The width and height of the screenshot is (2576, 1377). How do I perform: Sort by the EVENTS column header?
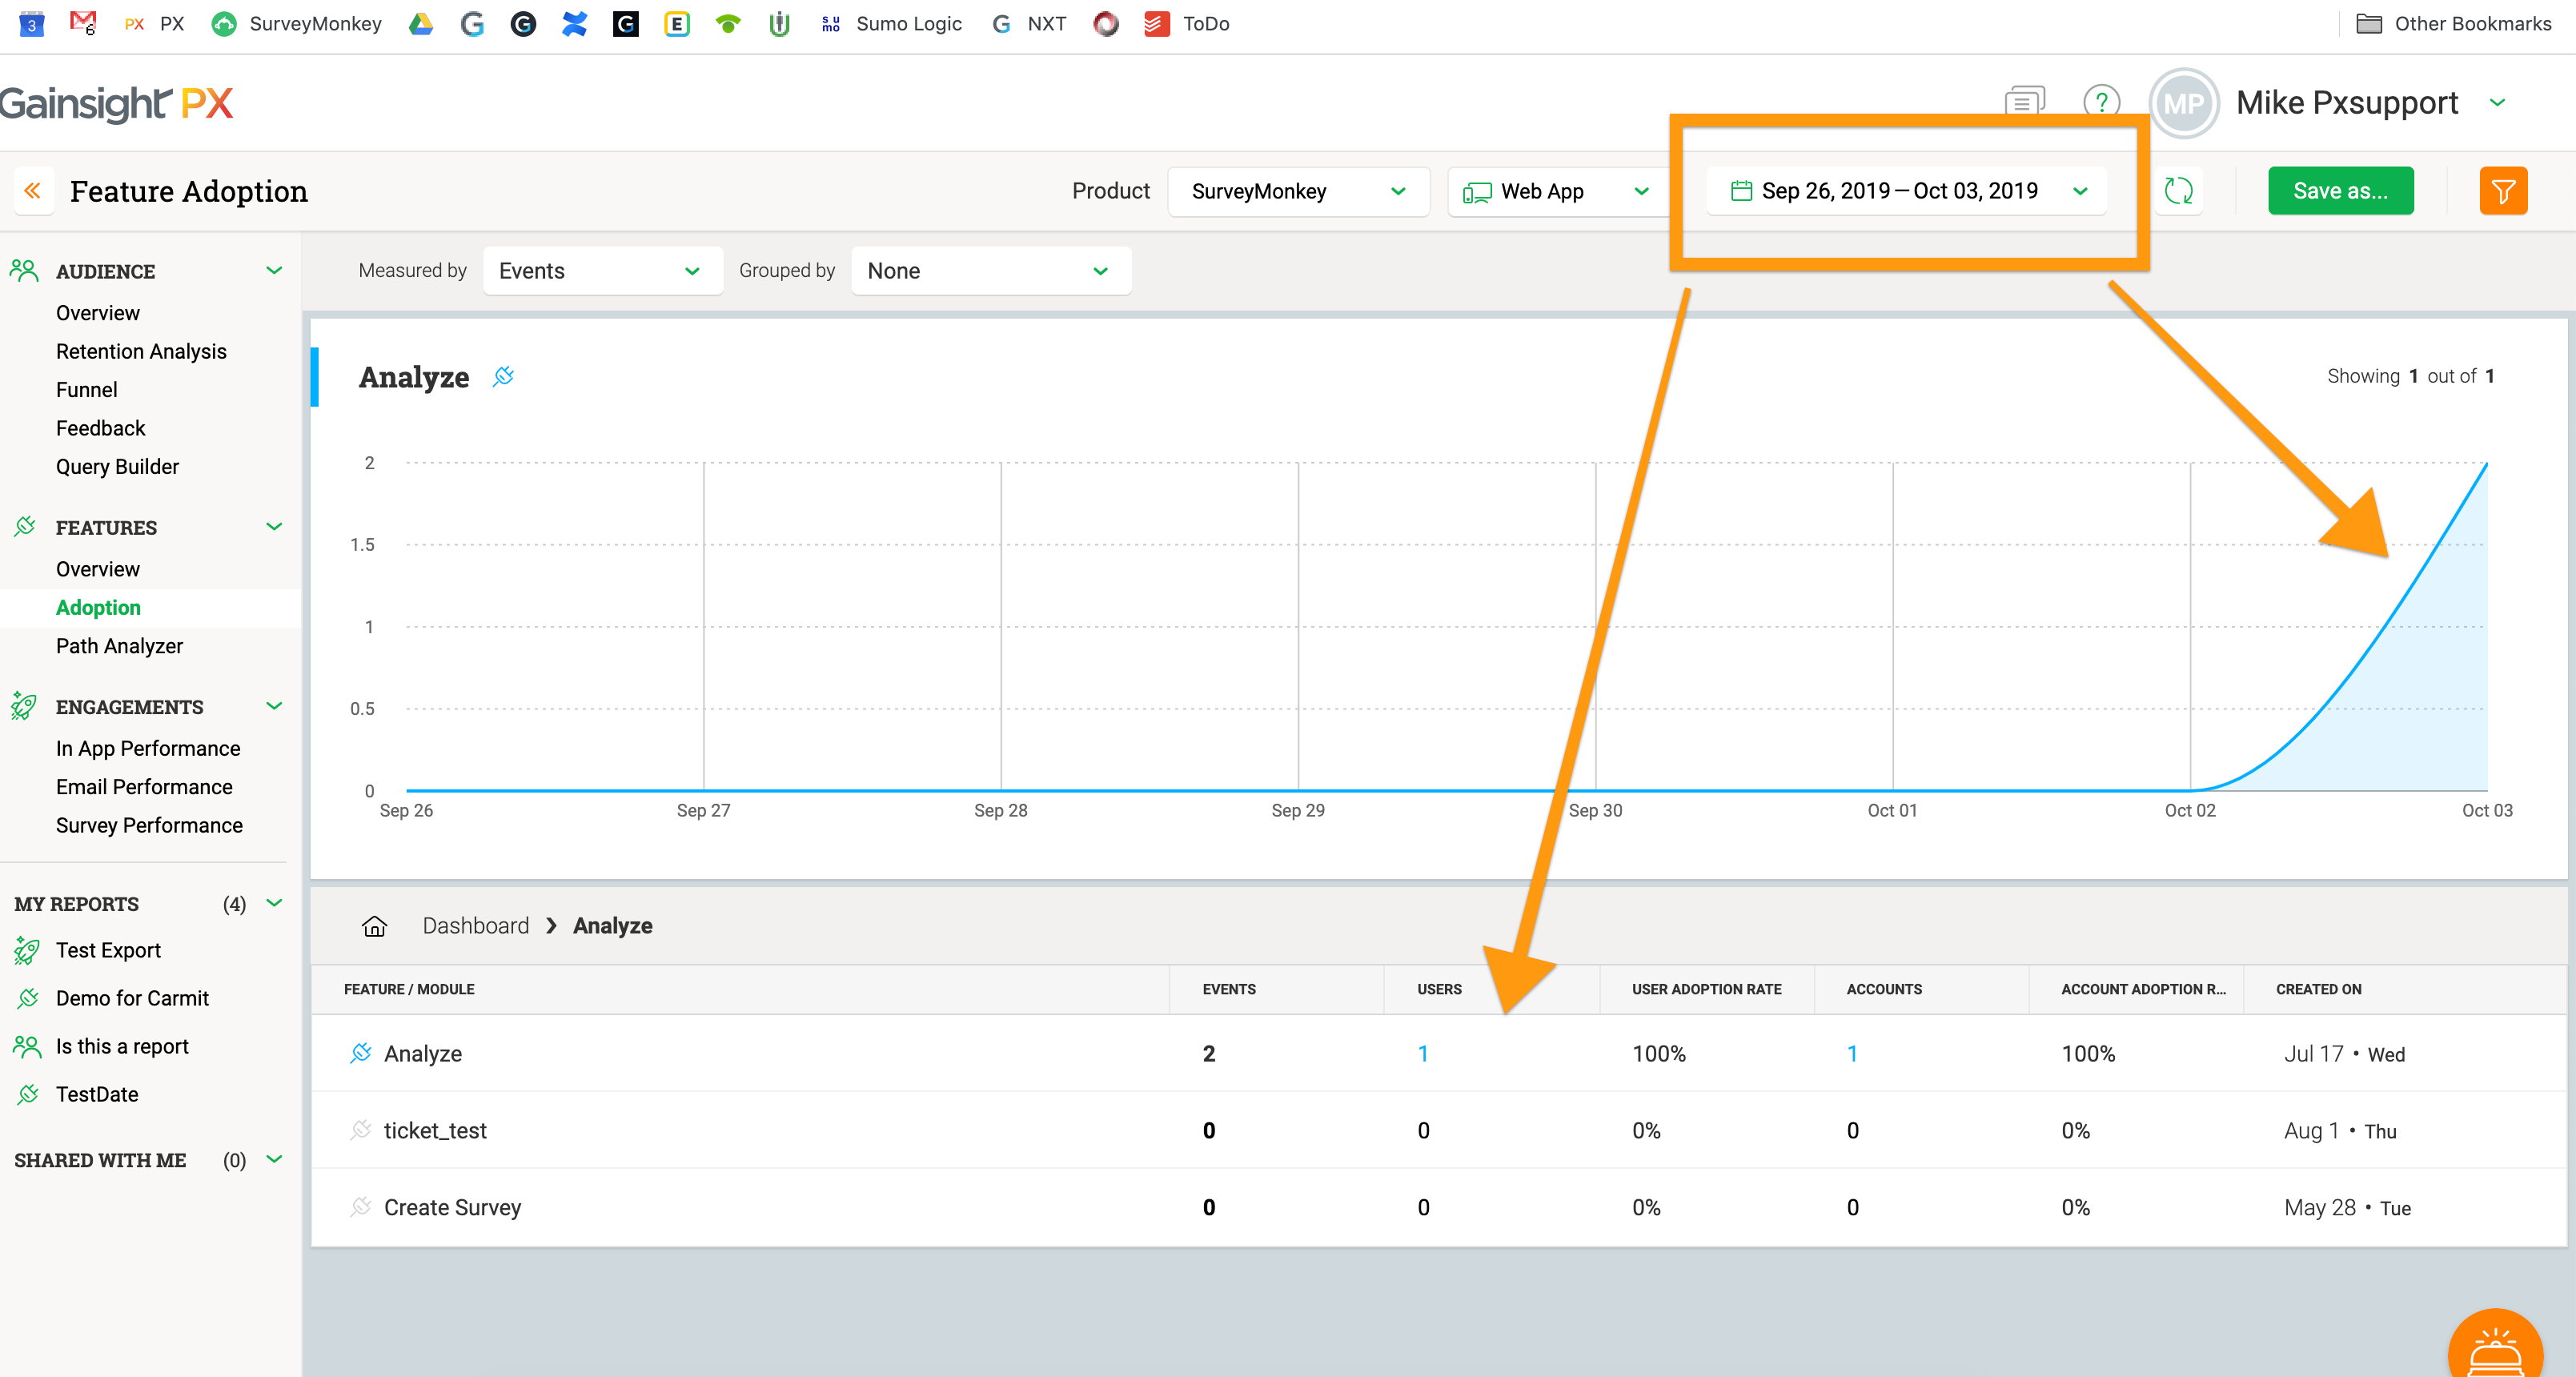pos(1229,989)
